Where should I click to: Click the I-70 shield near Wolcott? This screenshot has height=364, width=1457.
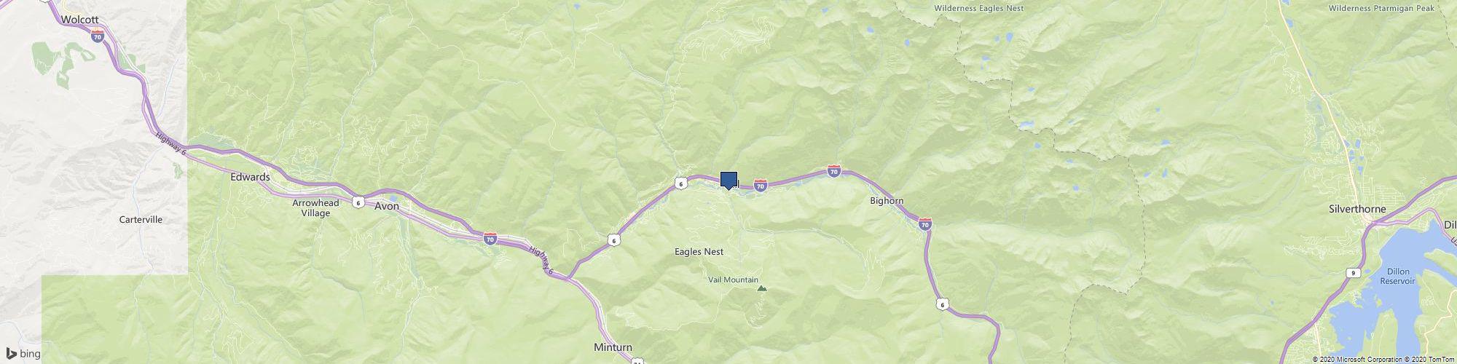(98, 36)
